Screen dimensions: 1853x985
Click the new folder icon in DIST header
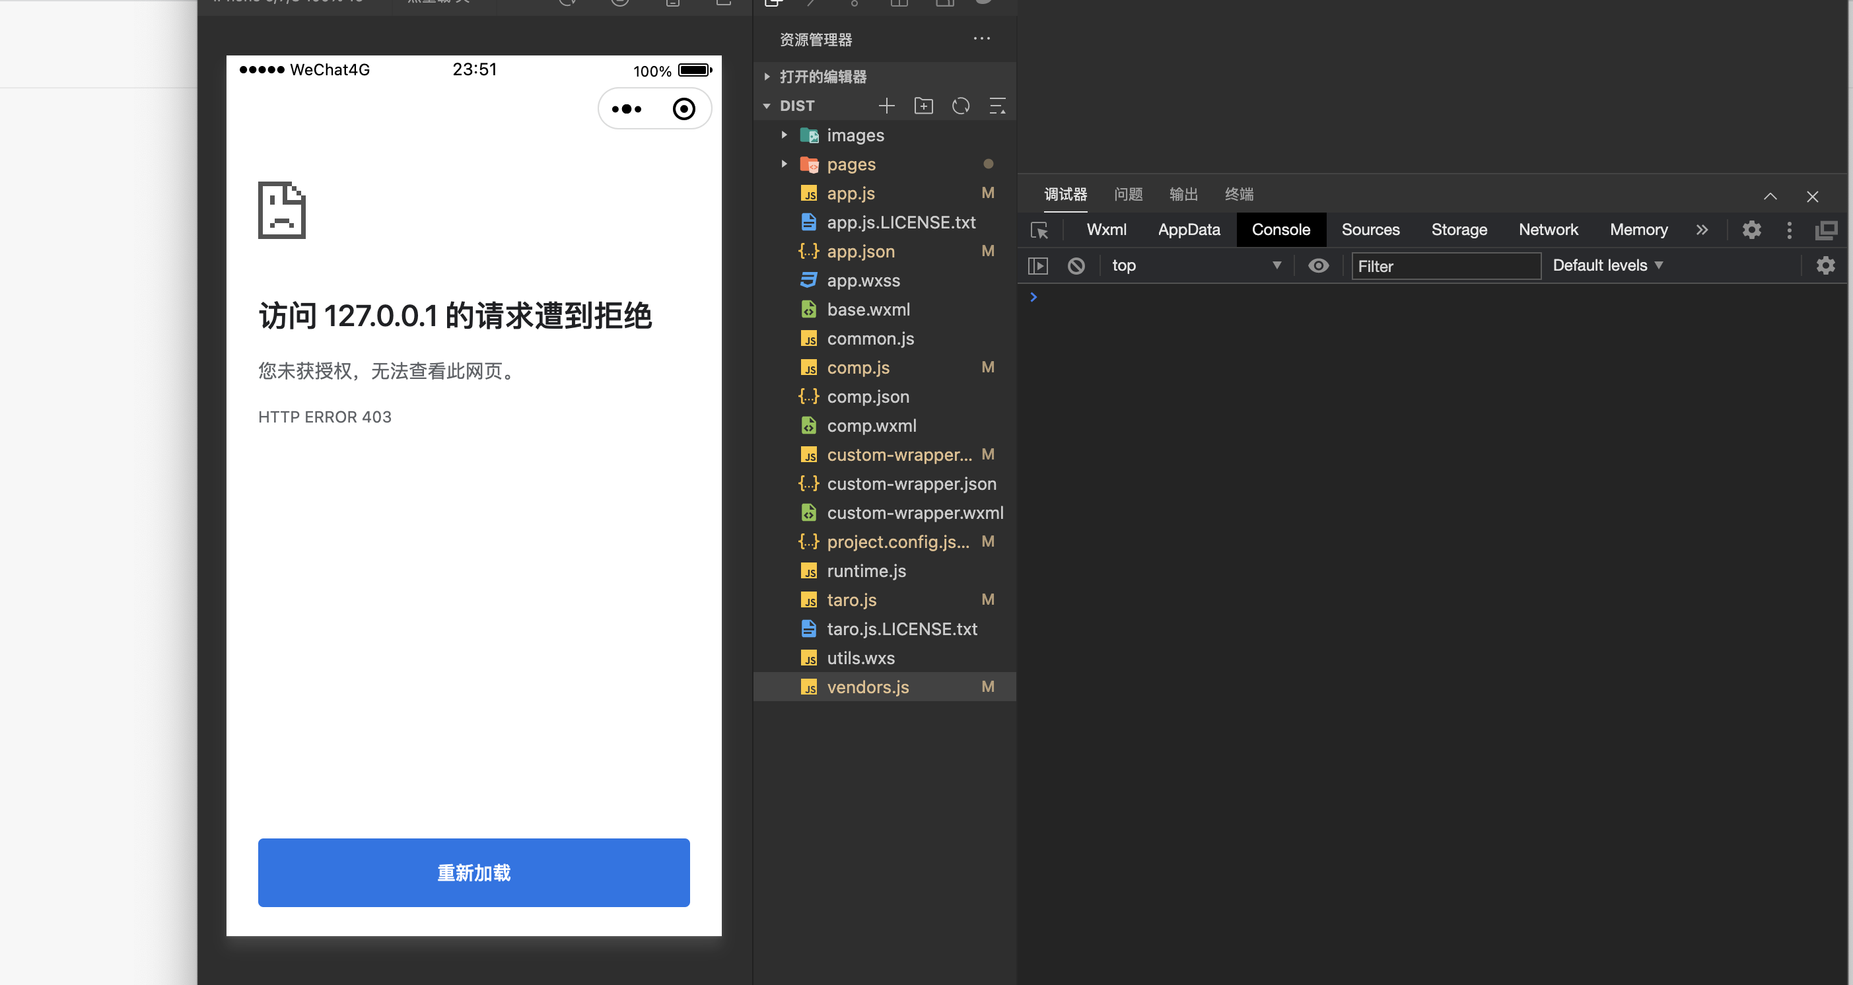tap(924, 106)
